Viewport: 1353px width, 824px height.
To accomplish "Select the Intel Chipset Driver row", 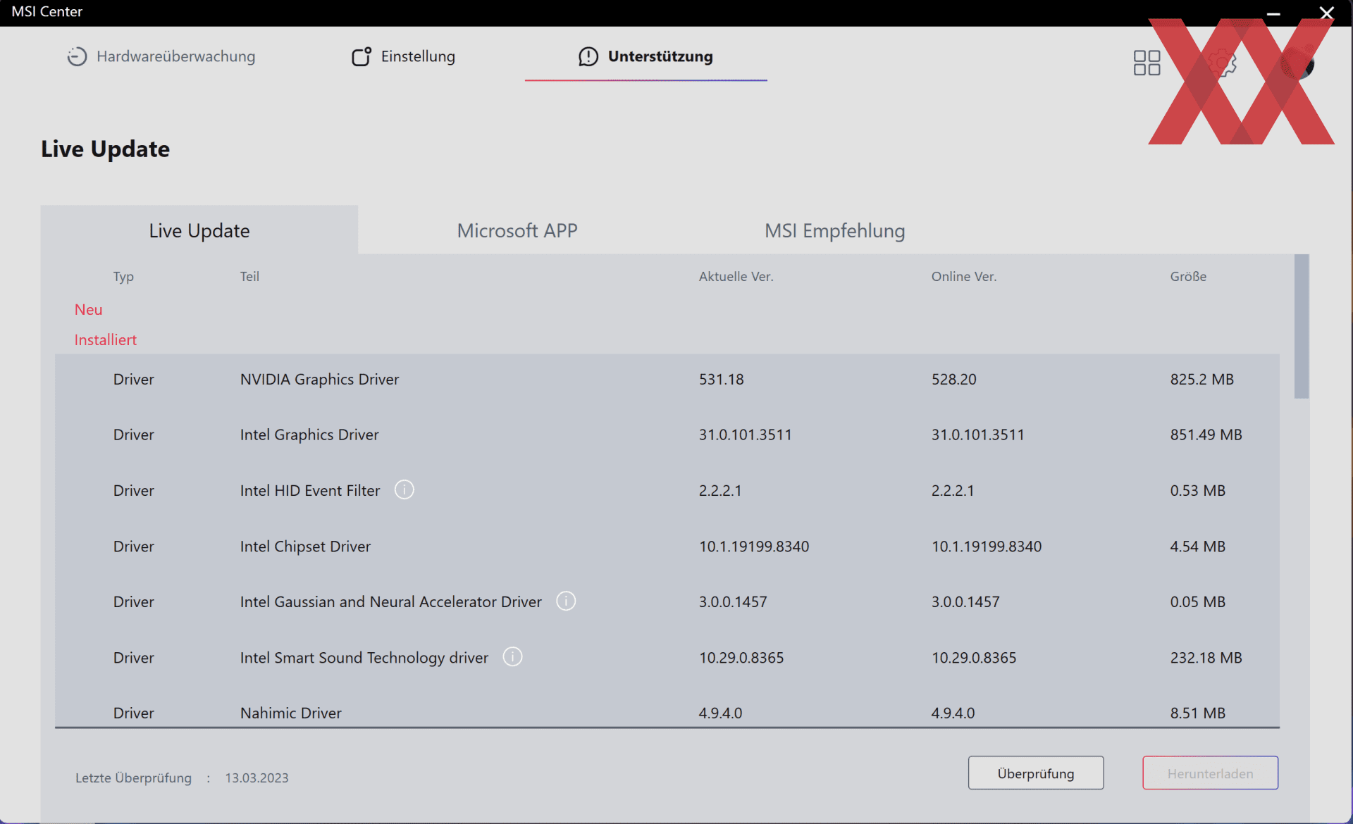I will tap(667, 547).
